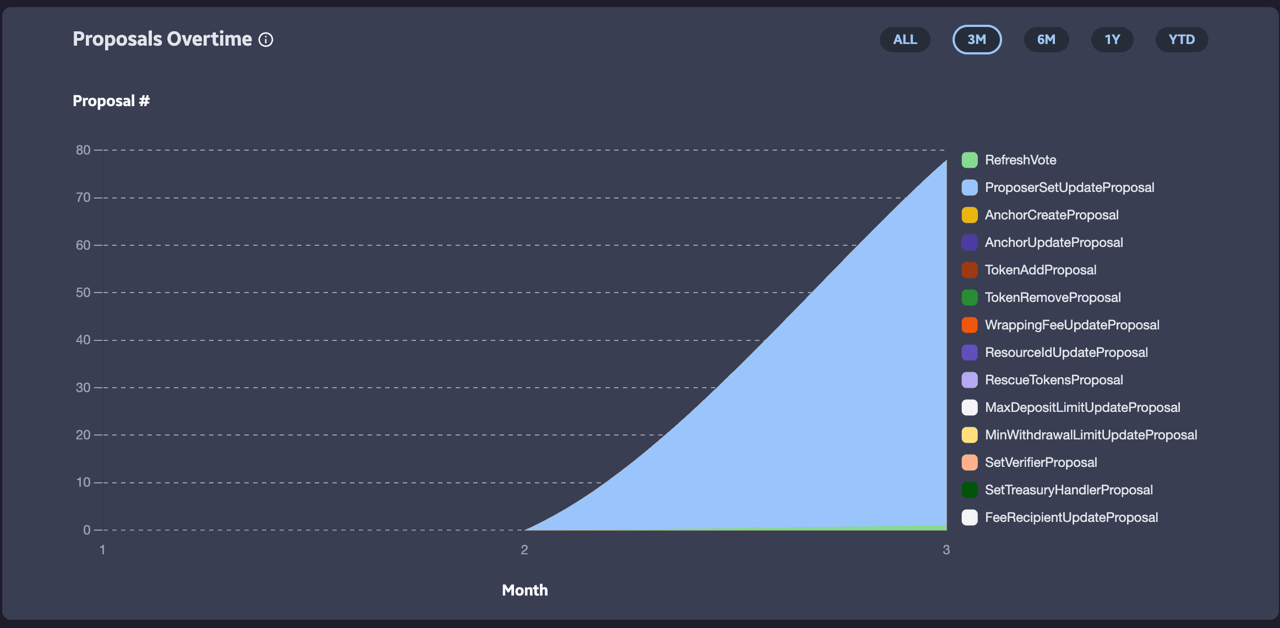Click the RefreshVote legend label
1280x628 pixels.
(1020, 160)
